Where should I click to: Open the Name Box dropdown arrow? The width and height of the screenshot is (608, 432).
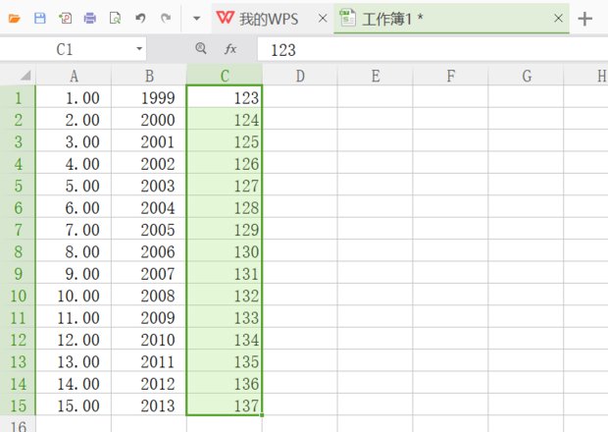139,48
